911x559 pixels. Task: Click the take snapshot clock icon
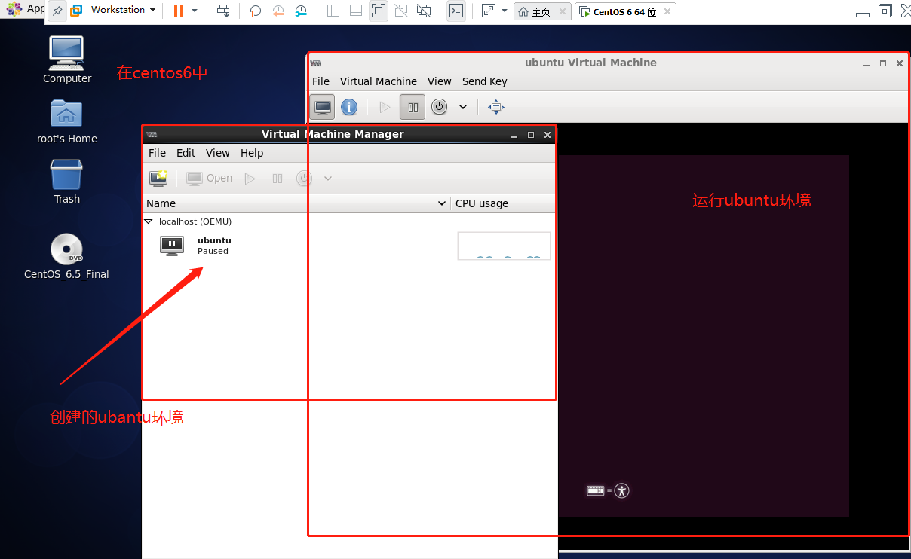256,11
